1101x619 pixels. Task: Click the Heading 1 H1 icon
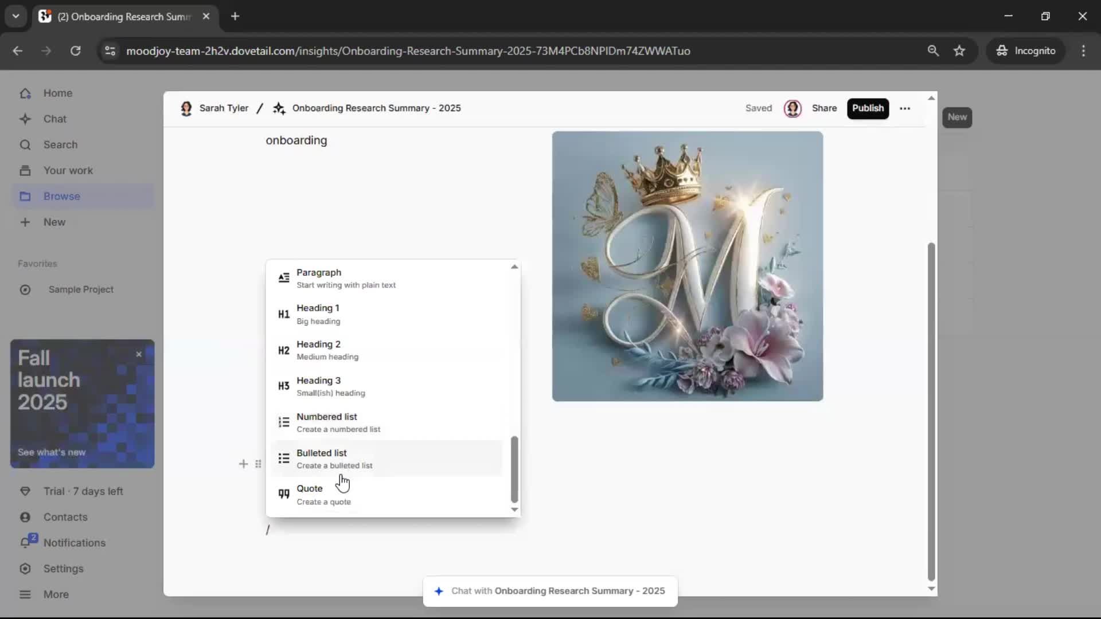283,314
